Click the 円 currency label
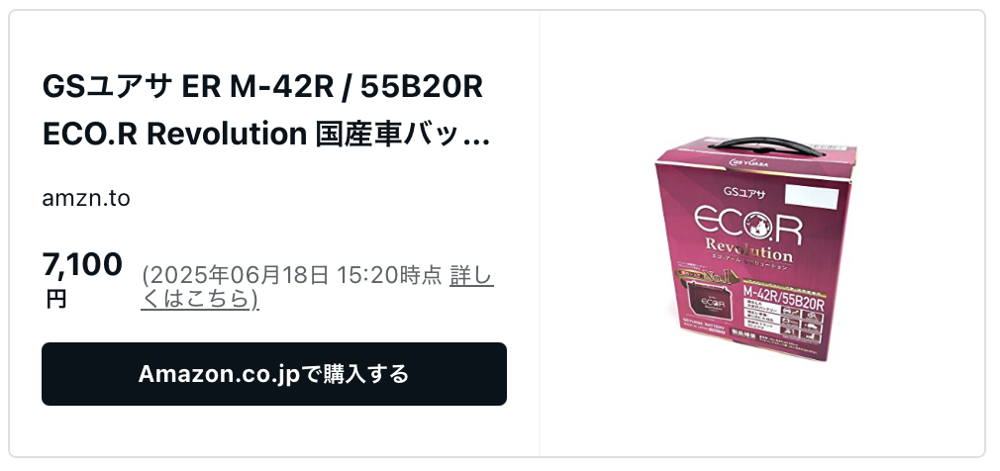This screenshot has height=471, width=1000. coord(56,299)
